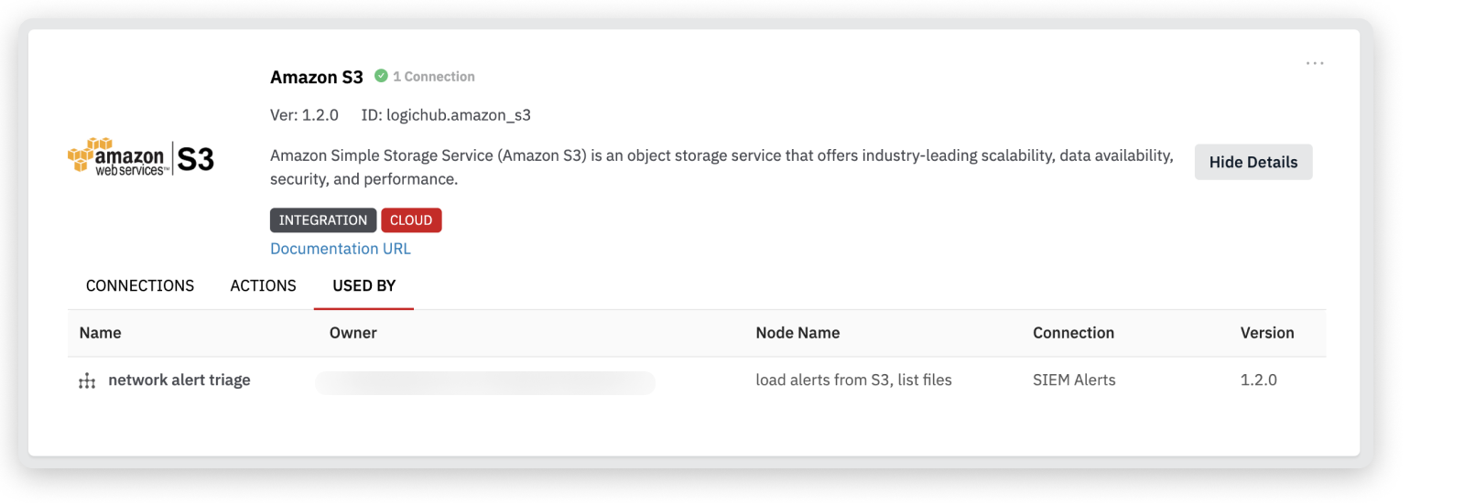Click the Hide Details button

click(1253, 162)
